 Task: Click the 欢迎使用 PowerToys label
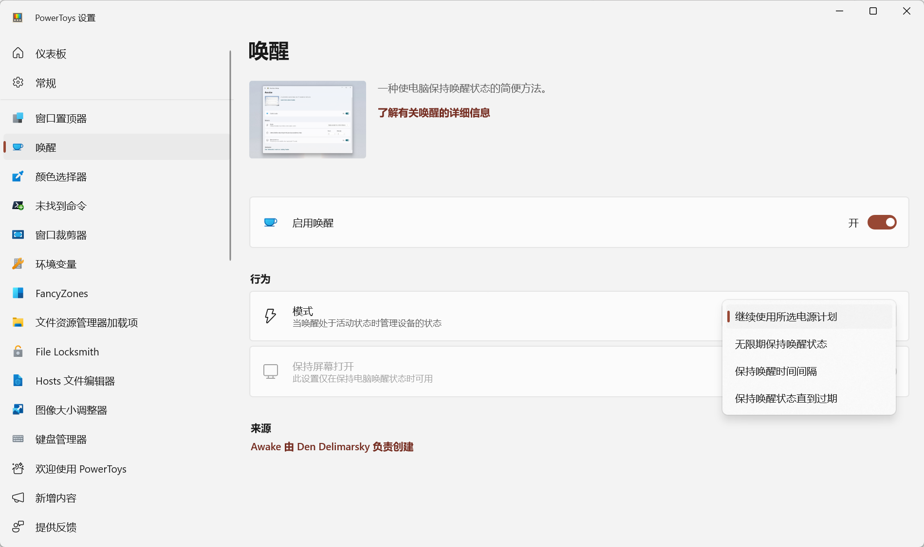(x=81, y=469)
